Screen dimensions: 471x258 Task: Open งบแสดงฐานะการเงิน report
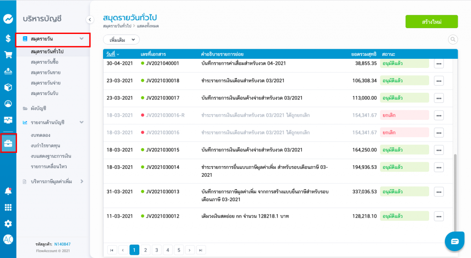tap(51, 156)
